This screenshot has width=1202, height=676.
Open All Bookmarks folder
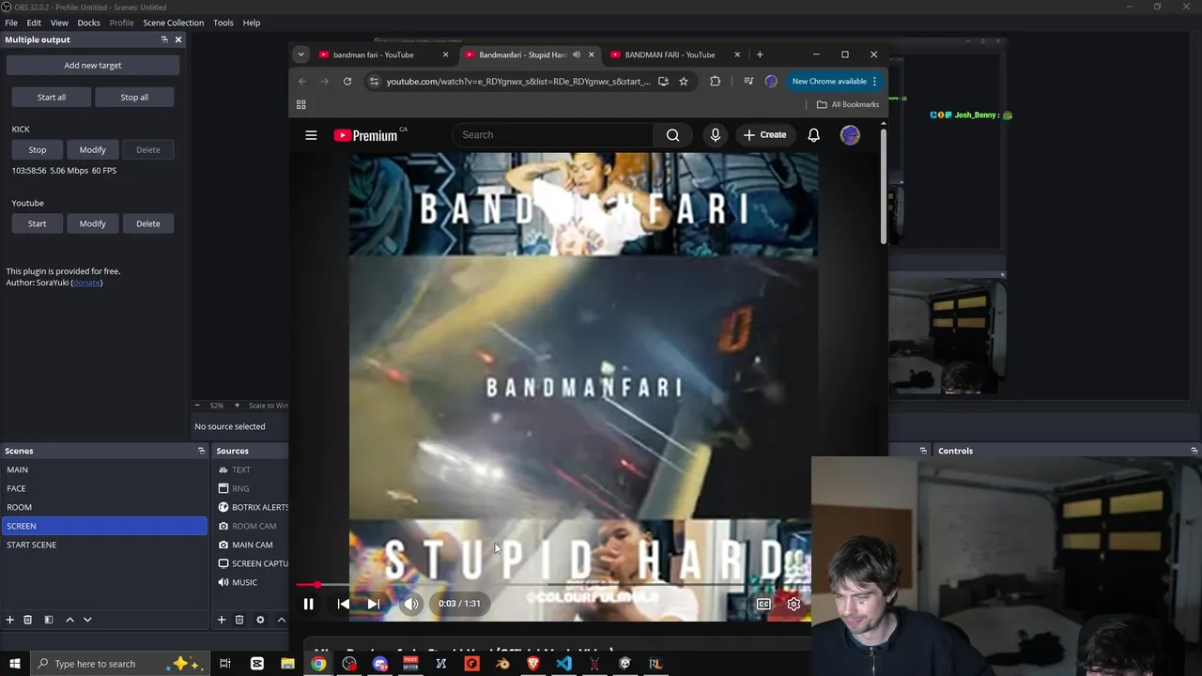click(x=848, y=104)
